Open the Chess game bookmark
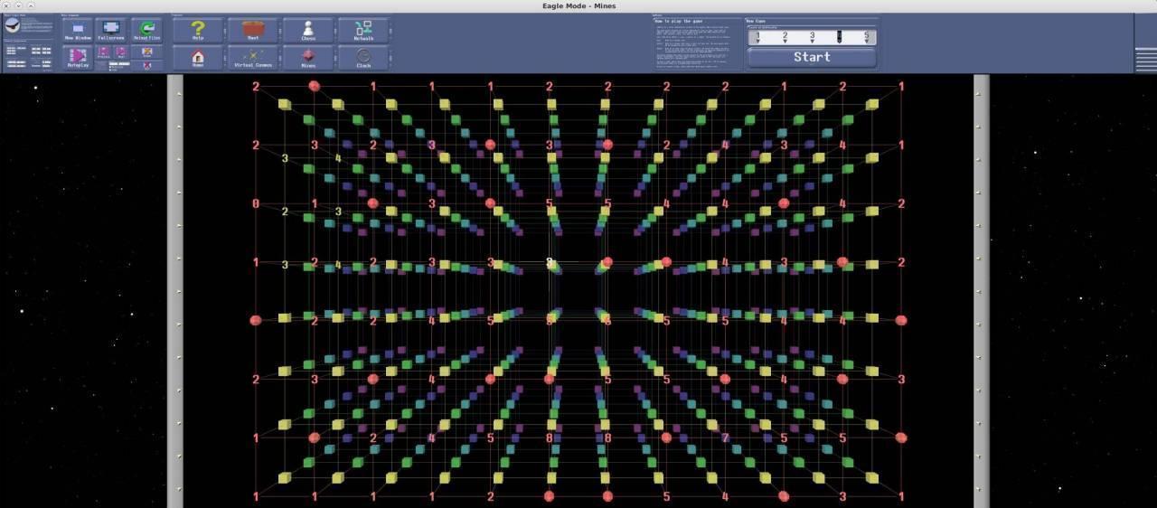The width and height of the screenshot is (1157, 508). click(308, 31)
